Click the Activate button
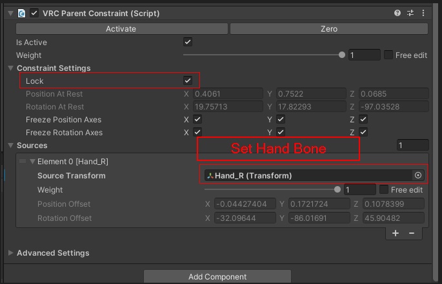Screen dimensions: 442x284 point(122,29)
